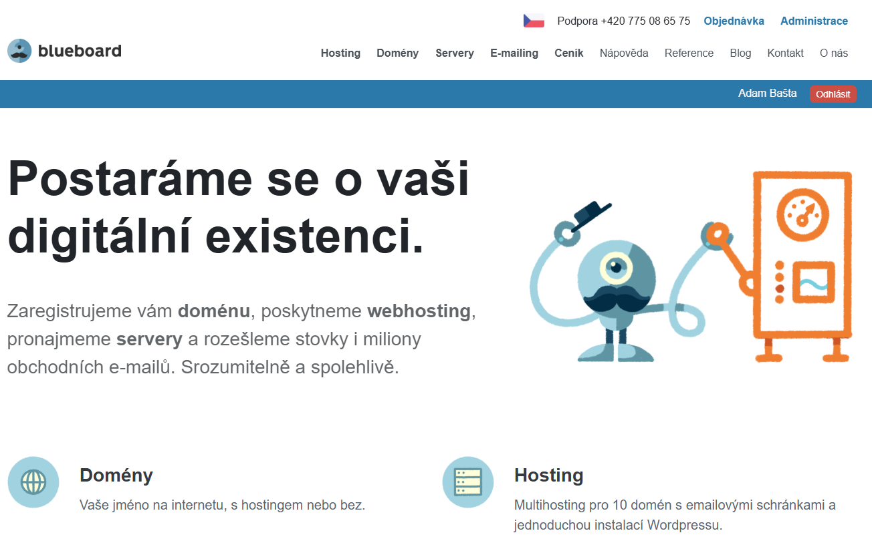
Task: Open the Domény navigation menu
Action: (x=397, y=53)
